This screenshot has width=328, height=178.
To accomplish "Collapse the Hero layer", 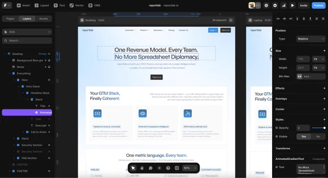I will pyautogui.click(x=14, y=80).
